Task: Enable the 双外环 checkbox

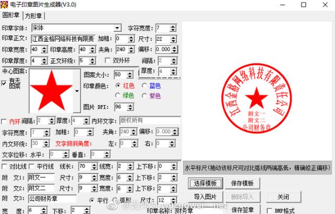Action: tap(107, 61)
